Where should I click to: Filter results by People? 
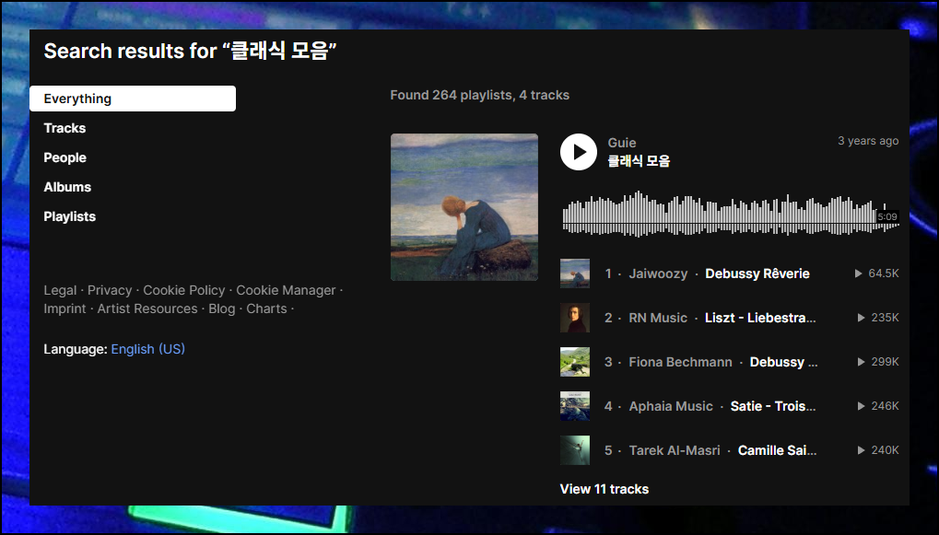pyautogui.click(x=65, y=157)
